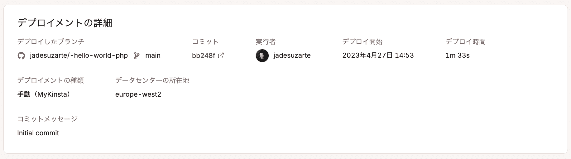Click the デプロイメントの詳細 heading
The width and height of the screenshot is (571, 159).
coord(65,23)
